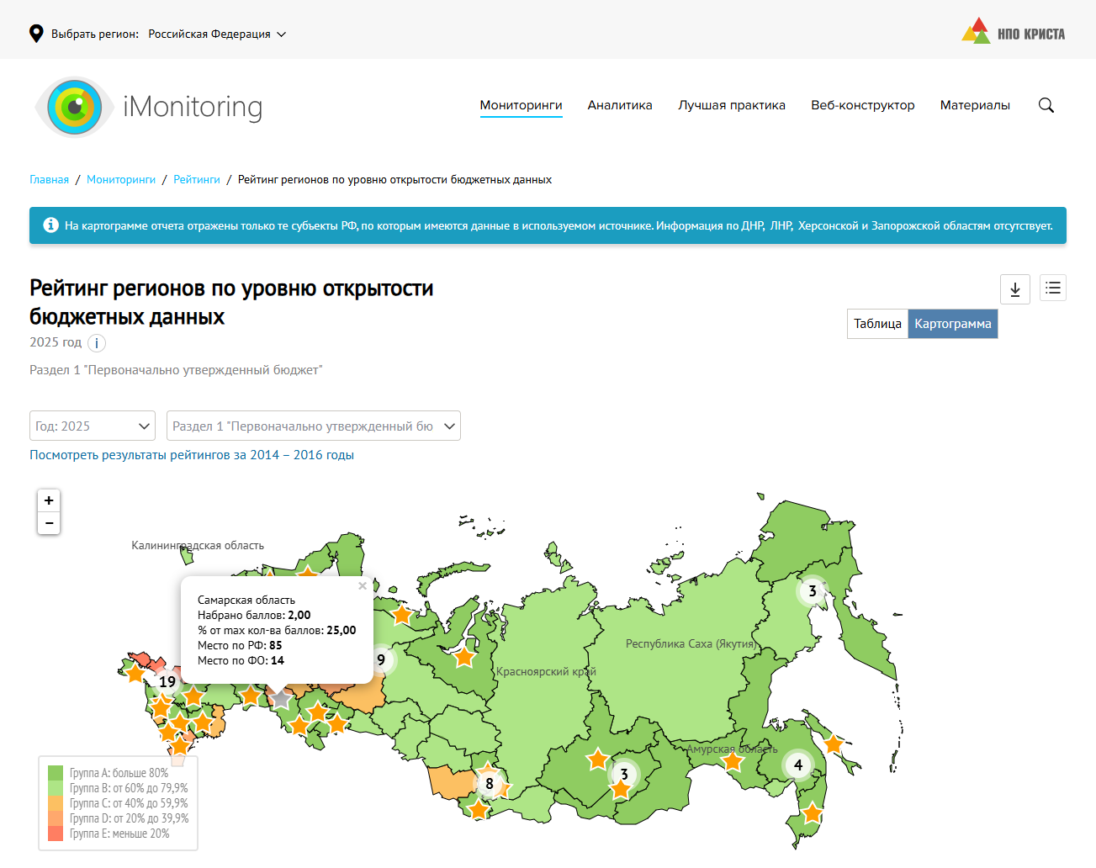Click the Рейтинги breadcrumb link
The height and width of the screenshot is (868, 1096).
197,180
